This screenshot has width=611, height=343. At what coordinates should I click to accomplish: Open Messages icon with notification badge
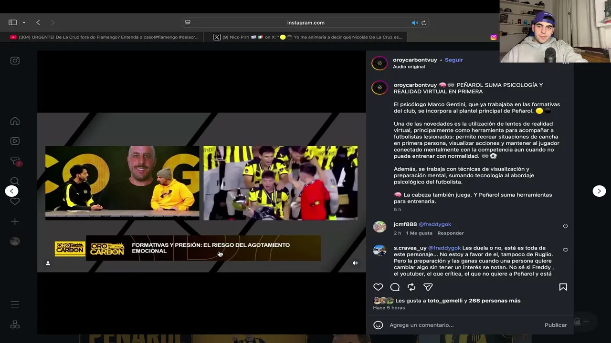15,161
